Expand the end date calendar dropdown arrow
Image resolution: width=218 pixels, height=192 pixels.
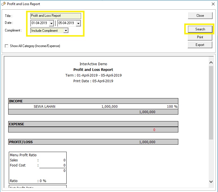(78, 24)
